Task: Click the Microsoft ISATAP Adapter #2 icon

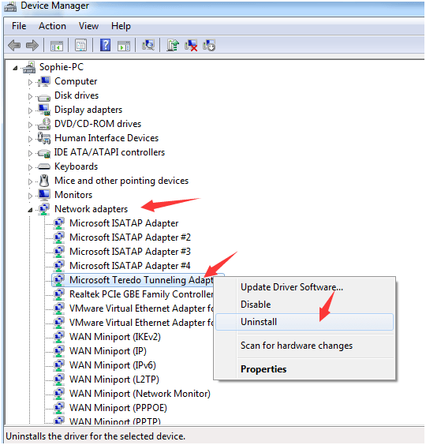Action: [x=58, y=237]
